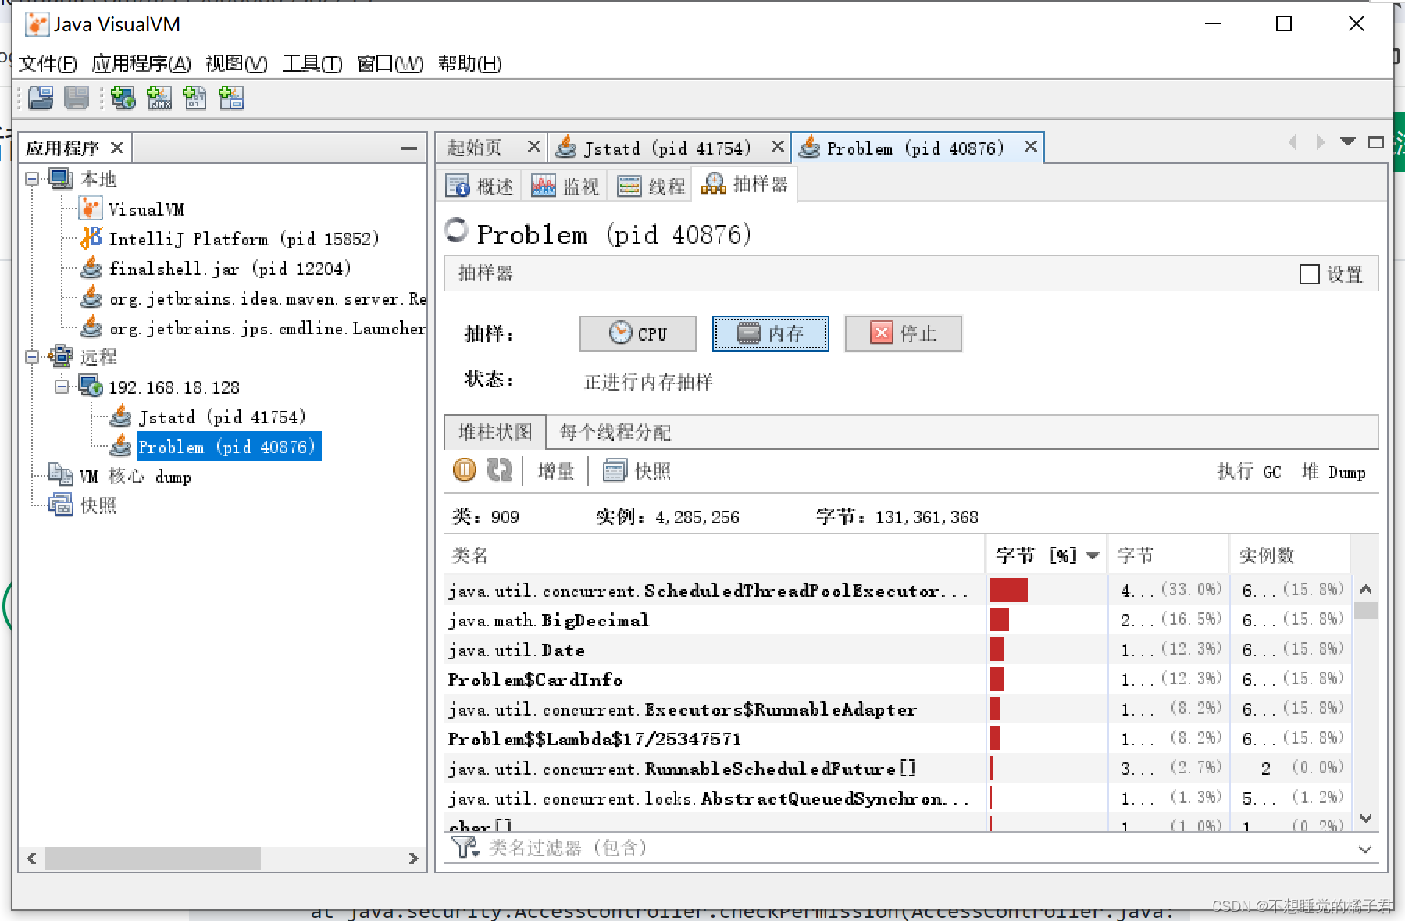
Task: Switch to 概述 tab
Action: pos(480,186)
